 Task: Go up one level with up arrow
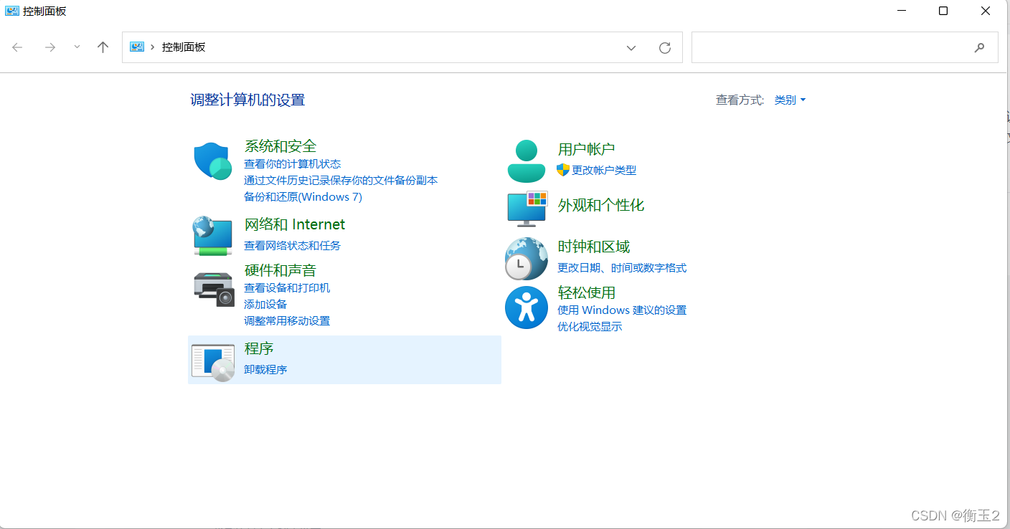tap(103, 47)
